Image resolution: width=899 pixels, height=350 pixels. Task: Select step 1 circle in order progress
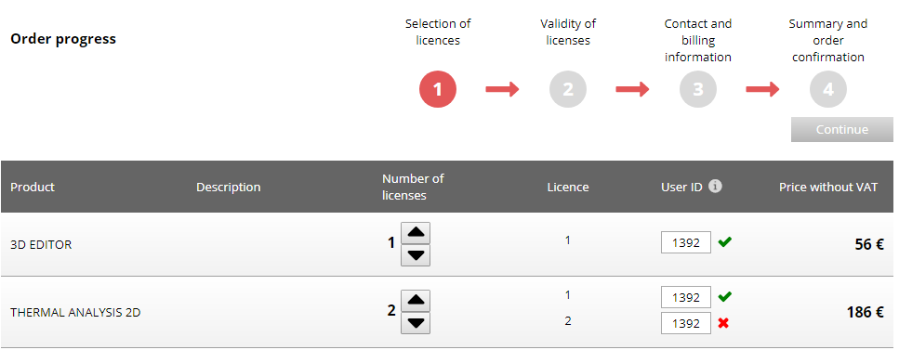click(438, 89)
